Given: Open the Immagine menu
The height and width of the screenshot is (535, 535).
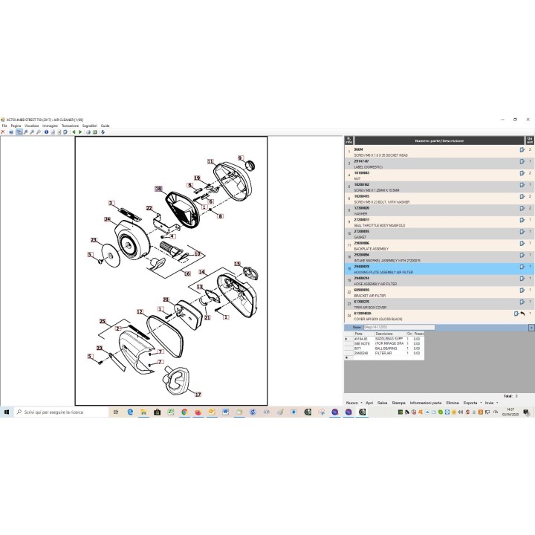Looking at the screenshot, I should (50, 126).
